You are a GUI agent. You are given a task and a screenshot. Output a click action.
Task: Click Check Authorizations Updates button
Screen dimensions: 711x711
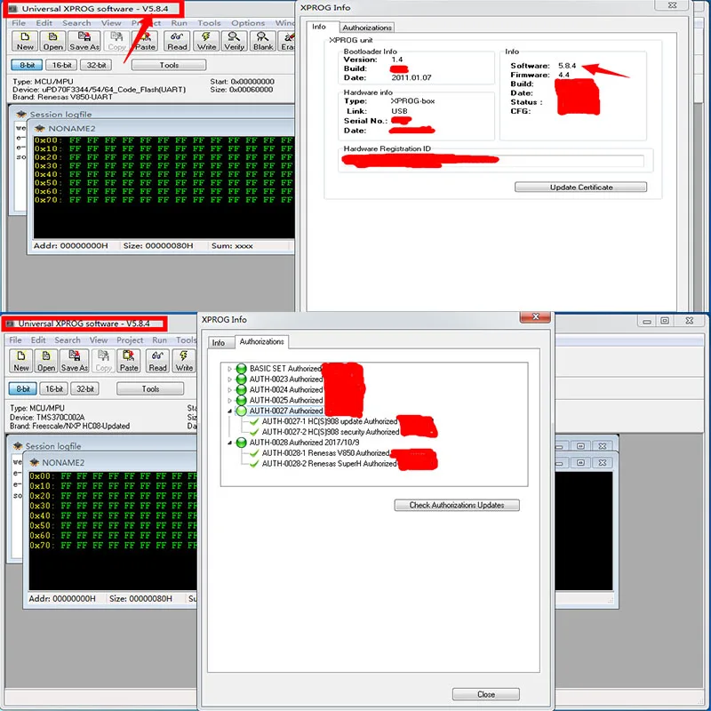point(457,505)
